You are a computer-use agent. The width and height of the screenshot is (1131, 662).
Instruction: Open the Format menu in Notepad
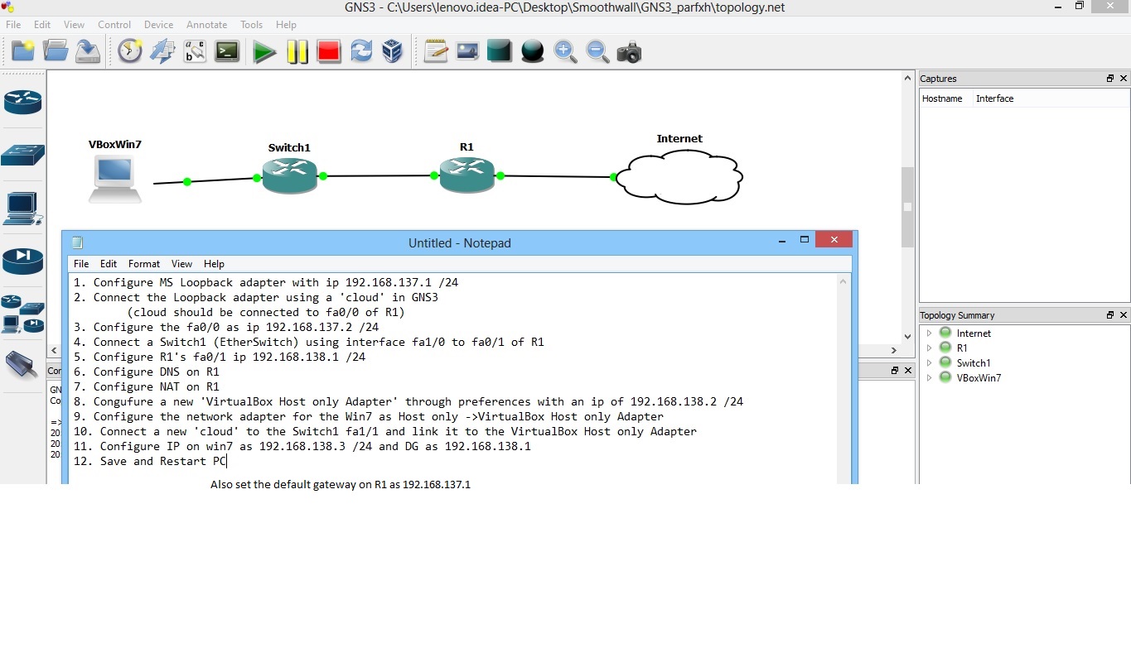click(x=143, y=264)
